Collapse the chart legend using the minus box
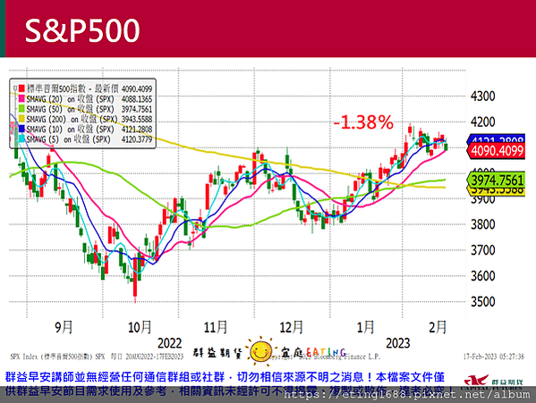Image resolution: width=536 pixels, height=403 pixels. 15,88
